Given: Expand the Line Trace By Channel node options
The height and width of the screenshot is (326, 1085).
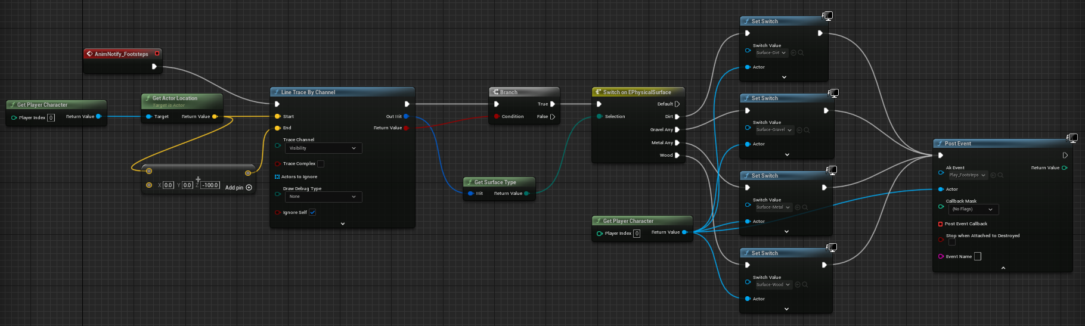Looking at the screenshot, I should point(343,224).
